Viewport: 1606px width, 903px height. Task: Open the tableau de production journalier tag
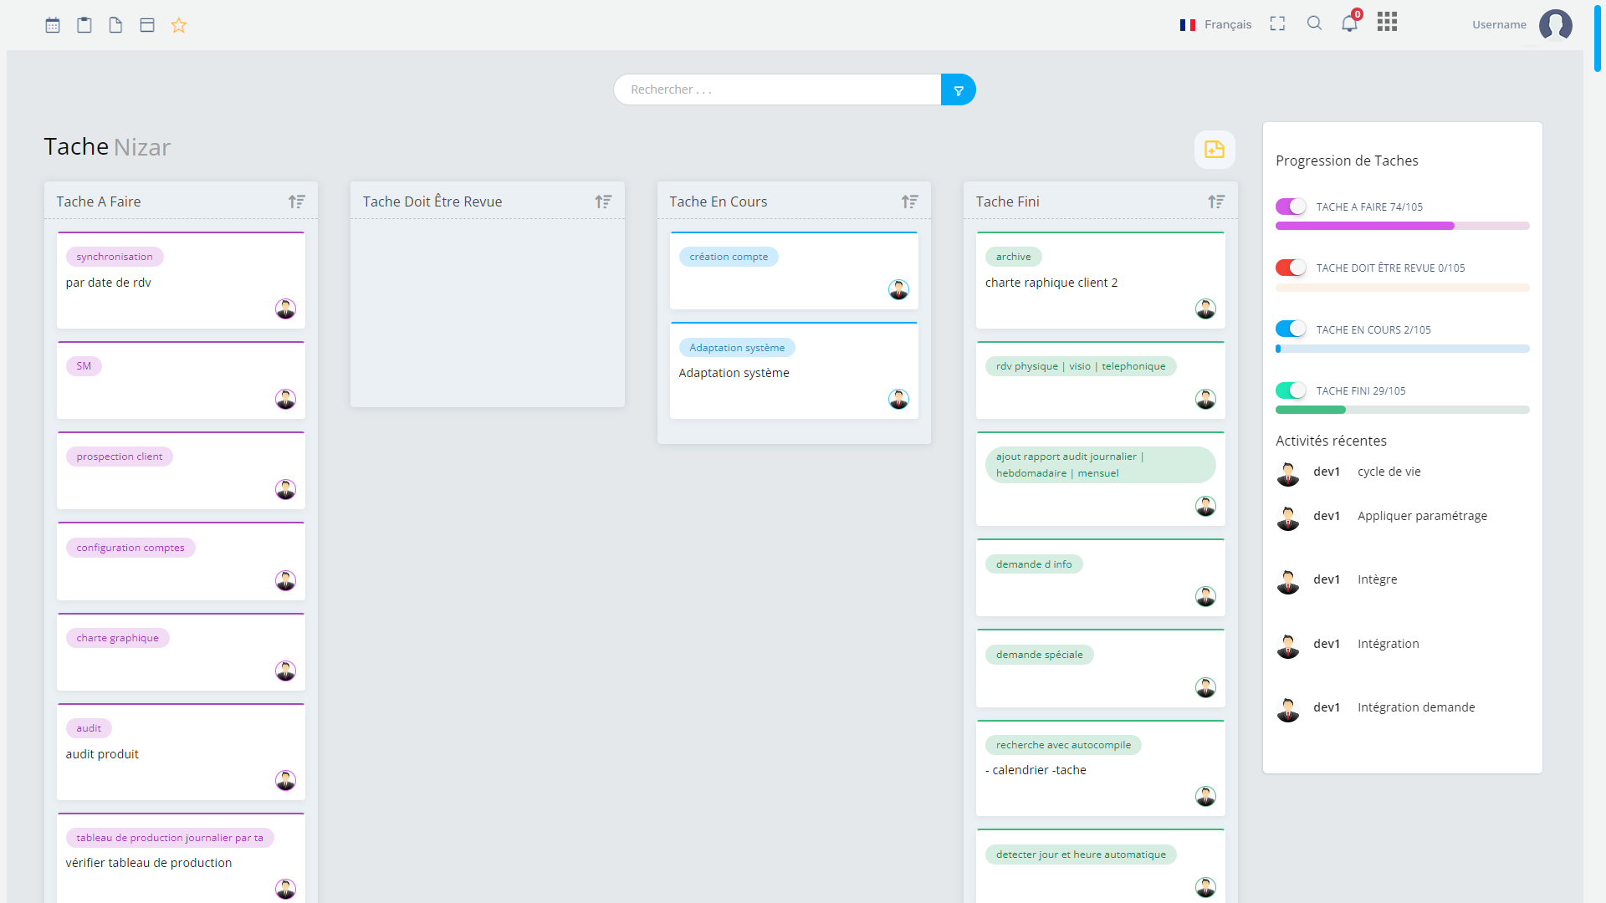click(x=170, y=838)
